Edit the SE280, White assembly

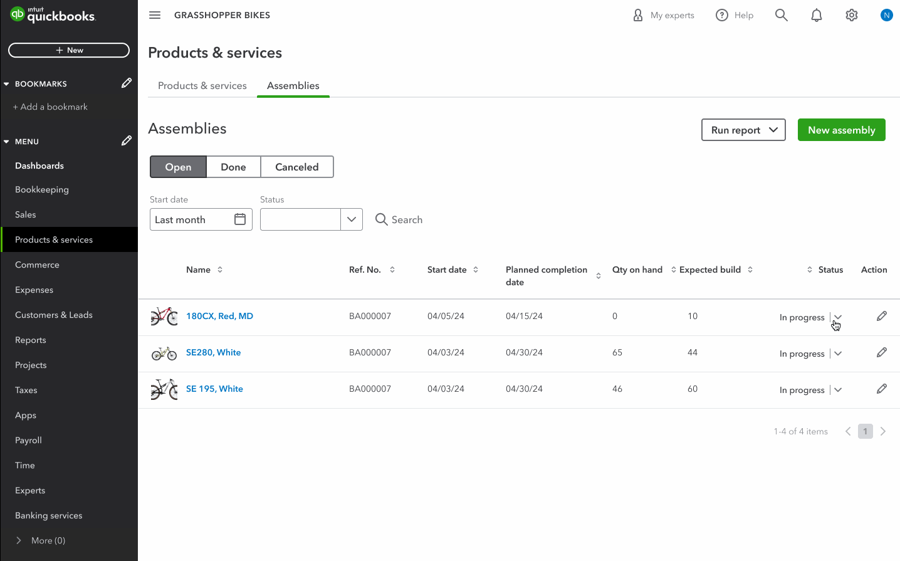coord(882,352)
